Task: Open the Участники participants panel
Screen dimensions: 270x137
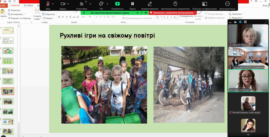Action: (x=81, y=4)
